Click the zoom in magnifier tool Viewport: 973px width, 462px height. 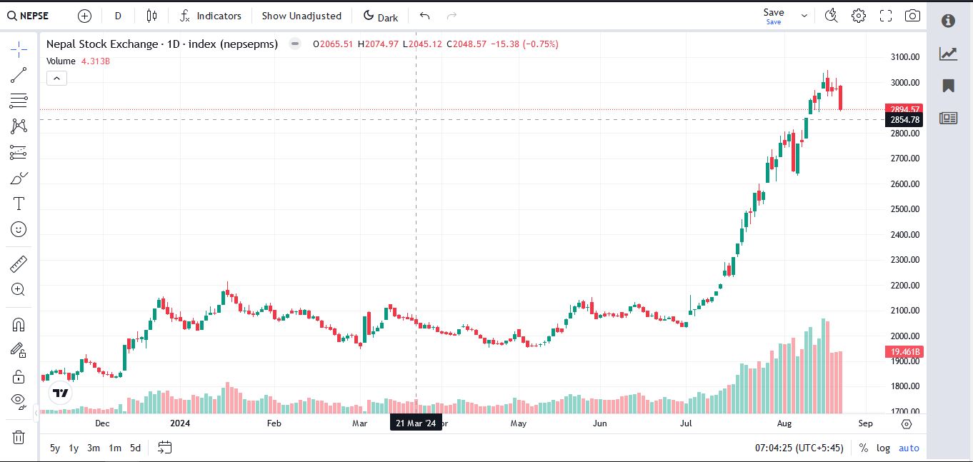tap(19, 289)
